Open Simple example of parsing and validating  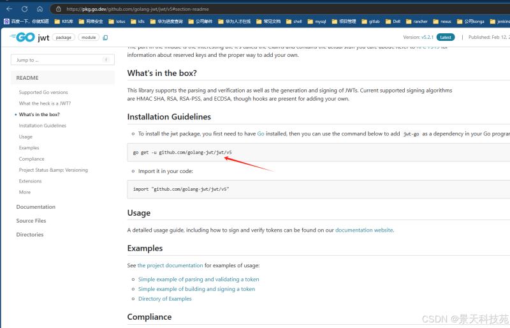coord(198,279)
